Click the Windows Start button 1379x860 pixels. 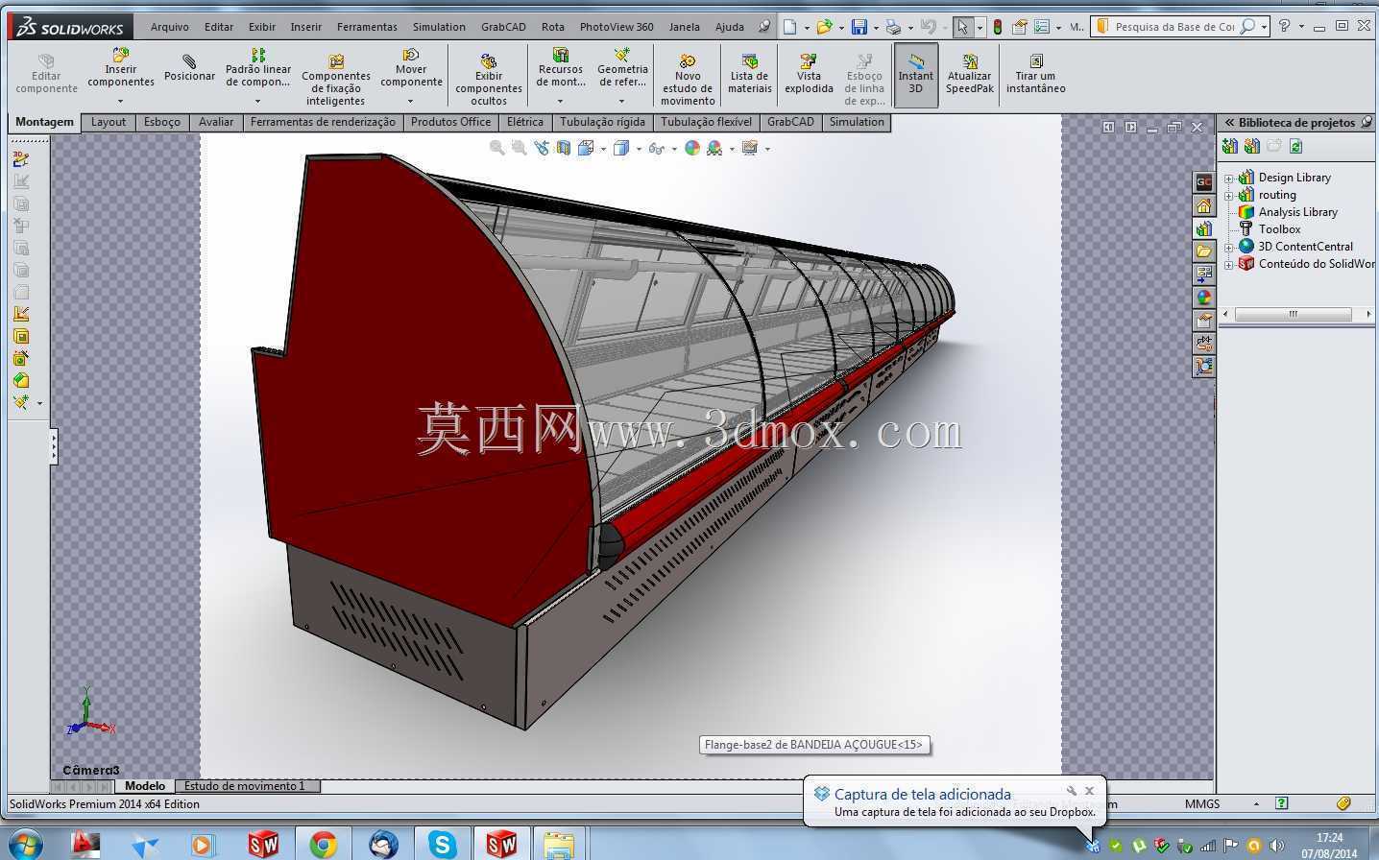click(25, 843)
